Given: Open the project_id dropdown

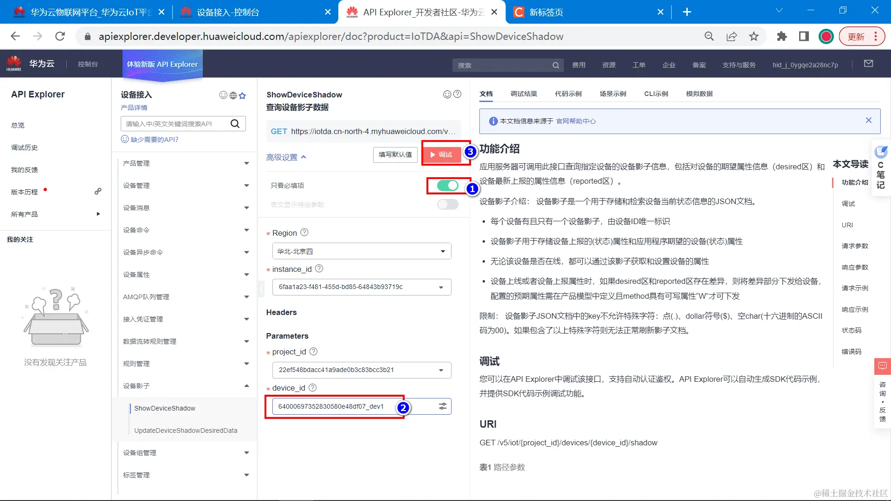Looking at the screenshot, I should click(x=362, y=370).
